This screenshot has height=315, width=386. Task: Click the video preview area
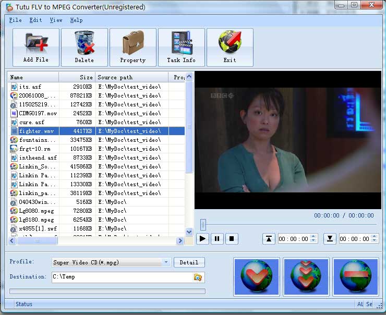click(288, 140)
